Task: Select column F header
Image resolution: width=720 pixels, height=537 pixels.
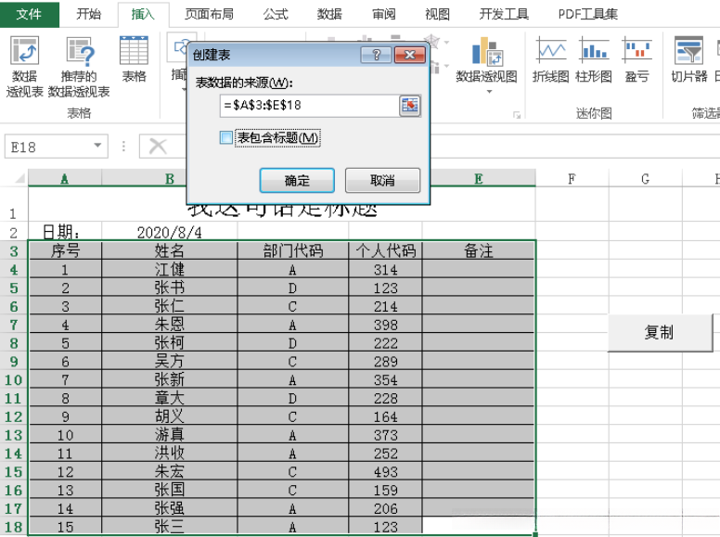Action: coord(572,178)
